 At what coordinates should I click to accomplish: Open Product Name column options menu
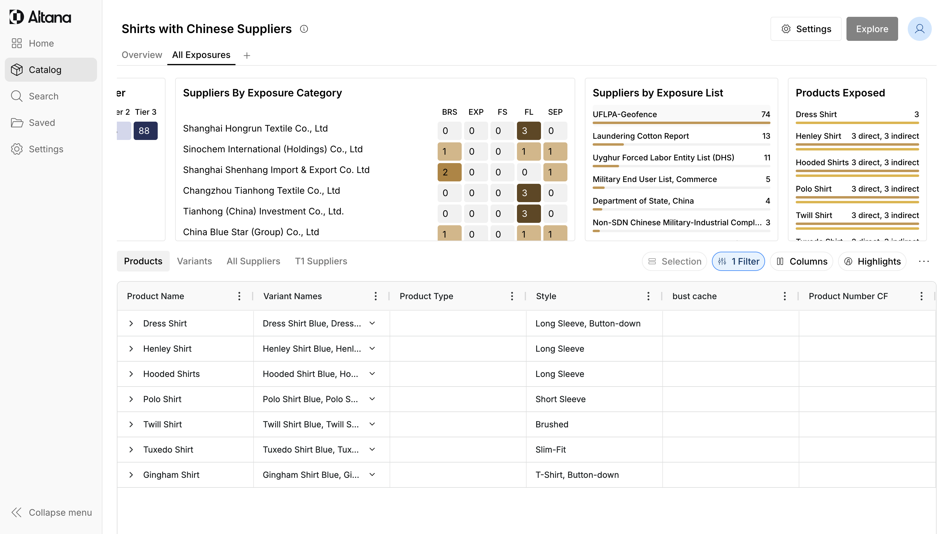[239, 296]
